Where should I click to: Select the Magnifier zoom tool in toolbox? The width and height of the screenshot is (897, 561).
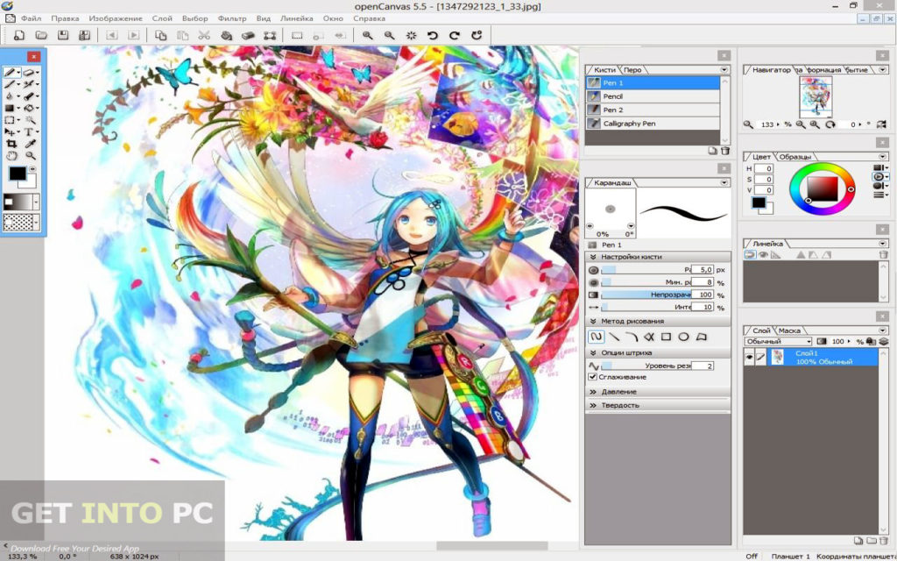coord(30,156)
